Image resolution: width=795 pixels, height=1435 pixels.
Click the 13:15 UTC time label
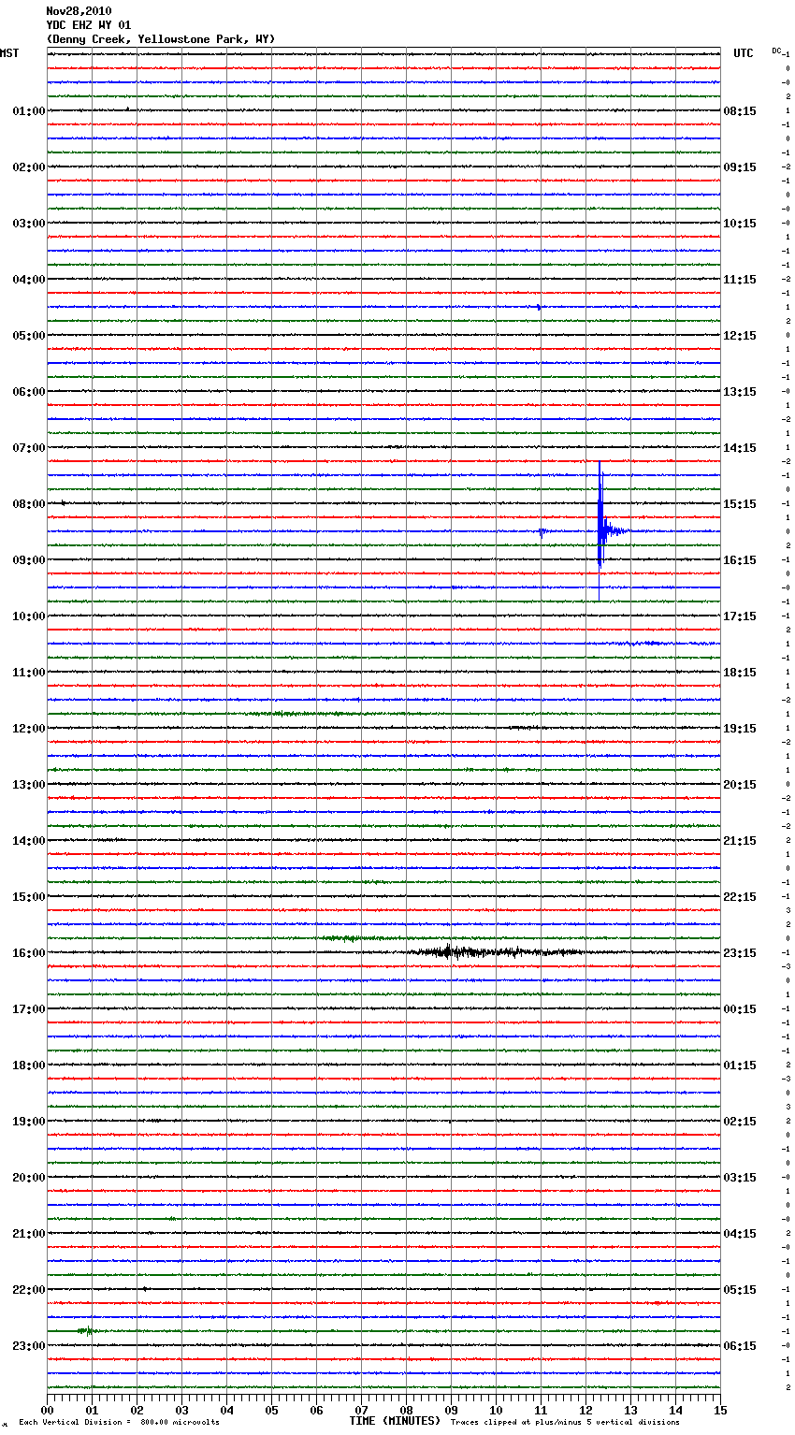pos(740,392)
